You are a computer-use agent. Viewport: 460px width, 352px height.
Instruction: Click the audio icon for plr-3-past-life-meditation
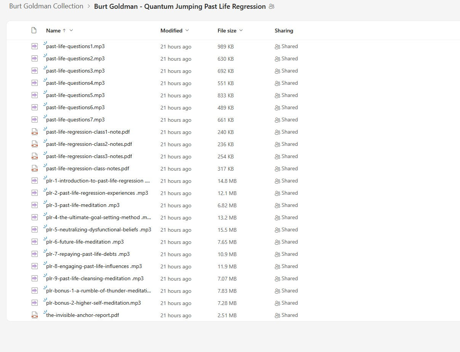click(35, 205)
